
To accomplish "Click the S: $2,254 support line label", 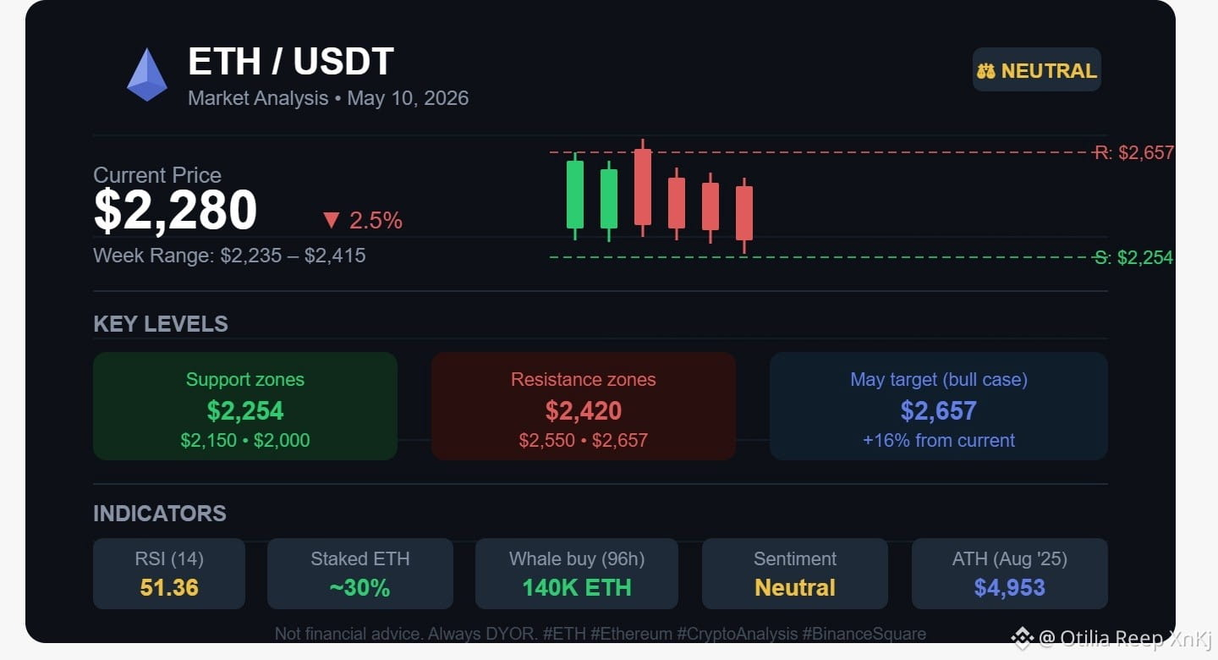I will [x=1134, y=258].
